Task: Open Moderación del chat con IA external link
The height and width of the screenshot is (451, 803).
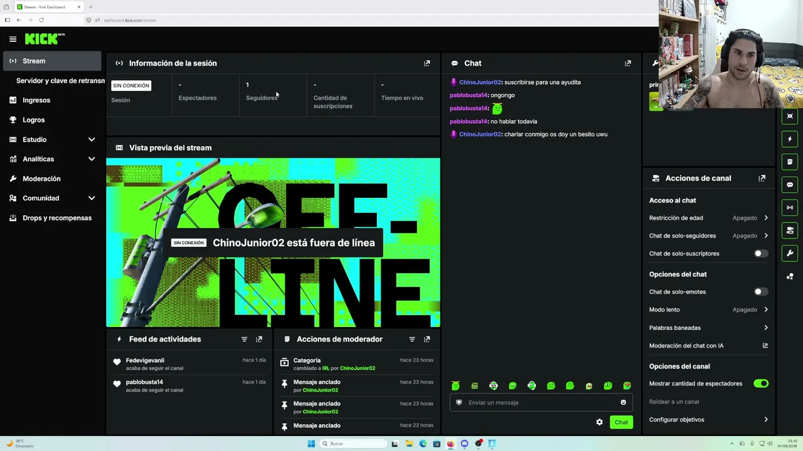Action: click(765, 346)
